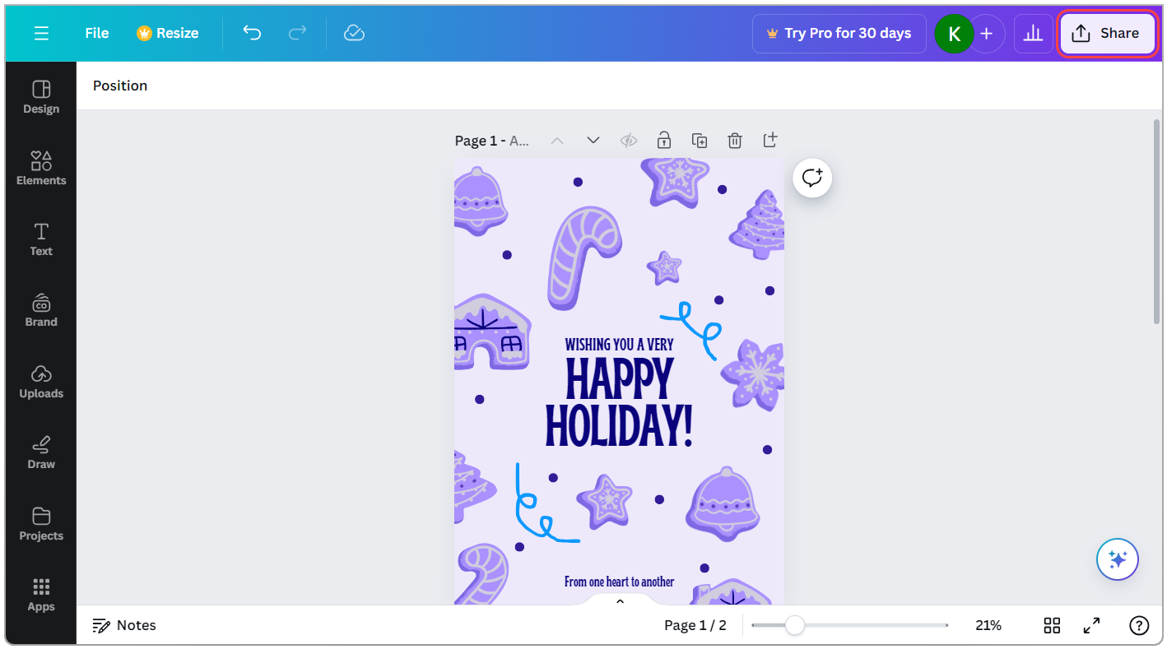Open the File menu
This screenshot has width=1167, height=649.
click(x=96, y=33)
